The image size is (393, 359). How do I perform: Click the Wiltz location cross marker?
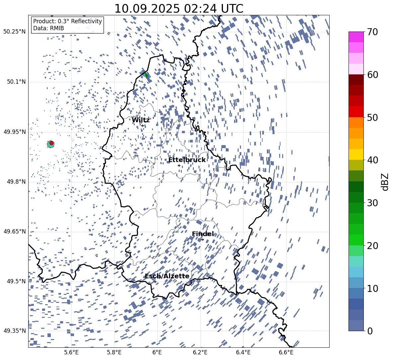[142, 126]
